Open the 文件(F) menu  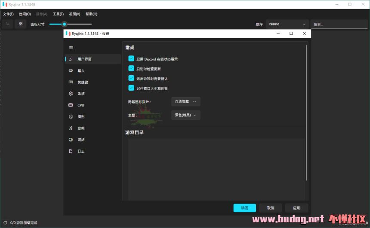[8, 14]
